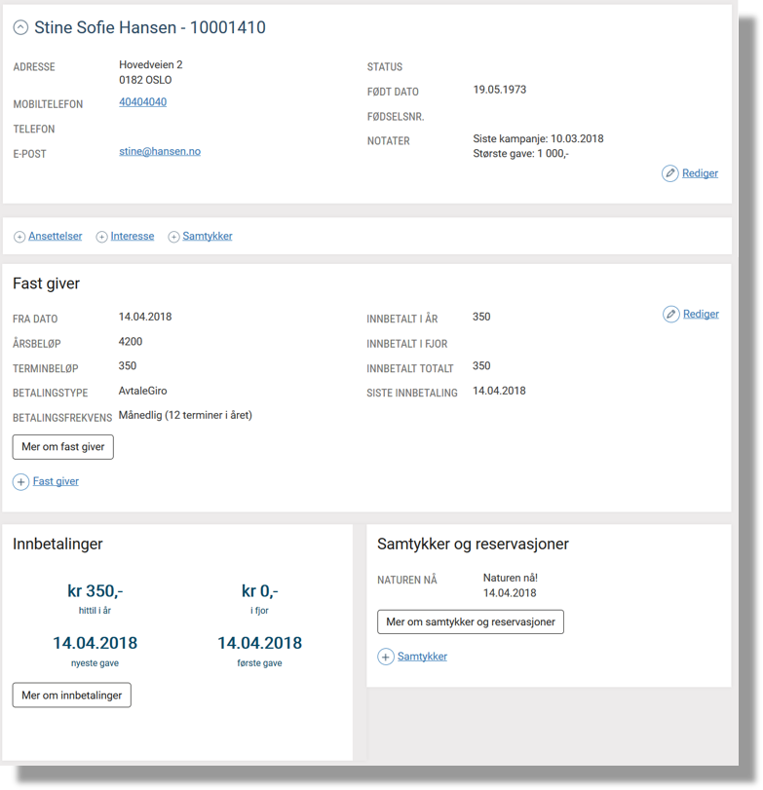Open the Interesse link
The height and width of the screenshot is (790, 763).
[132, 236]
